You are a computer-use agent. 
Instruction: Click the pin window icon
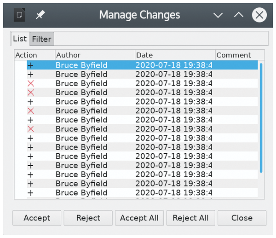point(40,15)
